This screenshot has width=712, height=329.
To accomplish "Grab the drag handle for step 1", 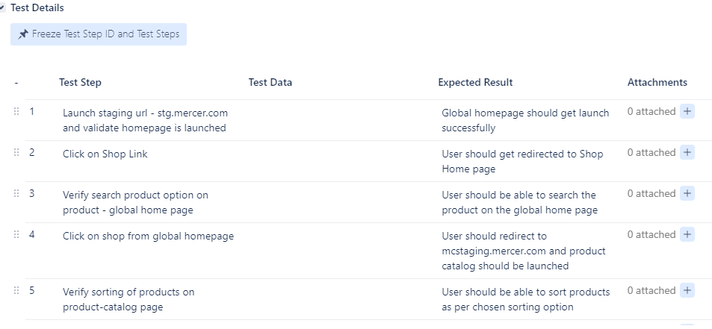I will (16, 111).
